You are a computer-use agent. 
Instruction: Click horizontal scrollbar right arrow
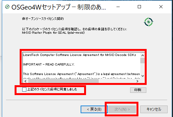137,81
